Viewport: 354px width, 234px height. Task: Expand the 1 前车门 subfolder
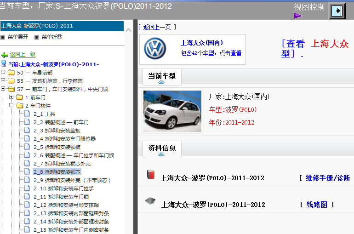[x=11, y=97]
